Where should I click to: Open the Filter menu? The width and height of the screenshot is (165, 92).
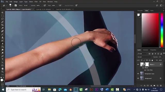pyautogui.click(x=36, y=2)
